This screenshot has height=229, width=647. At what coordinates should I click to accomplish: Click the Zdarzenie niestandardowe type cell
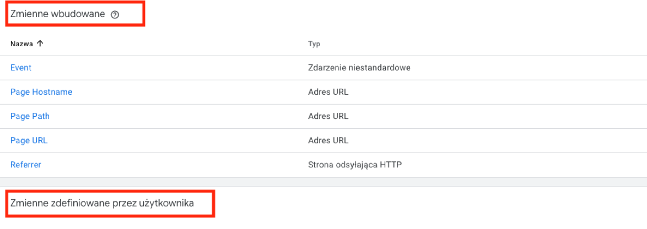(x=359, y=68)
